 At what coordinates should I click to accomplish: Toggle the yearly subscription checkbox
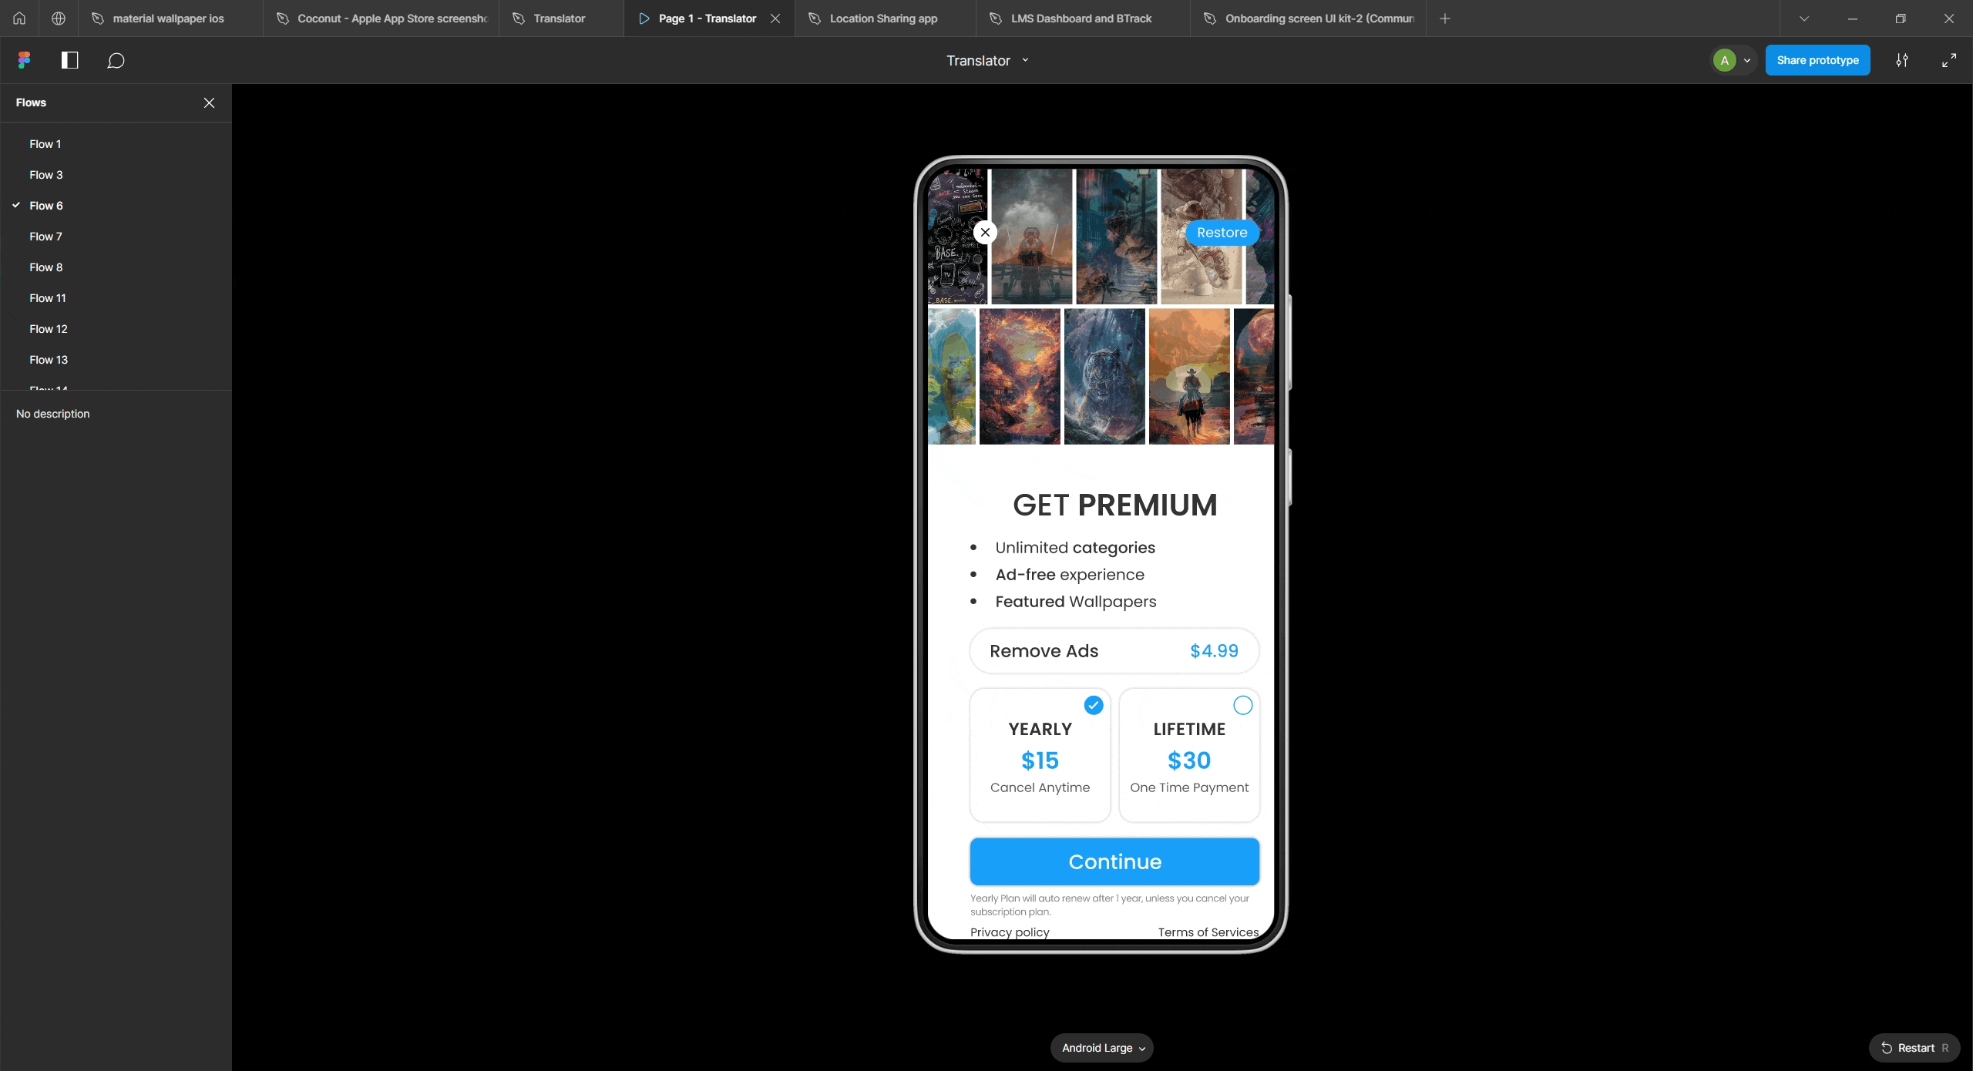pos(1092,704)
